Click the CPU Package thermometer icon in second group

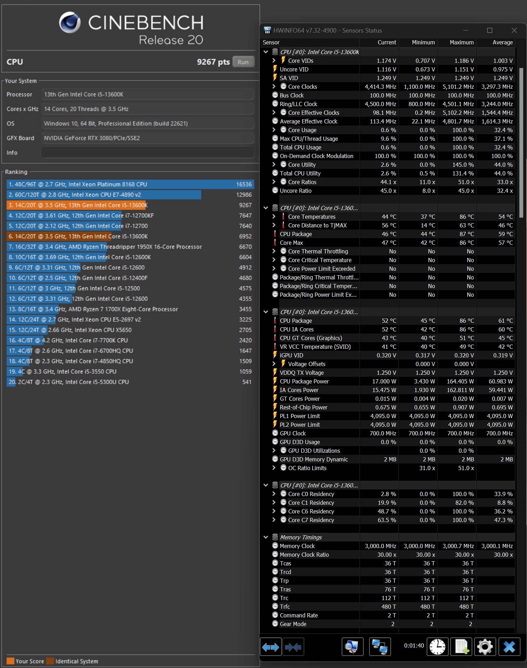point(275,234)
